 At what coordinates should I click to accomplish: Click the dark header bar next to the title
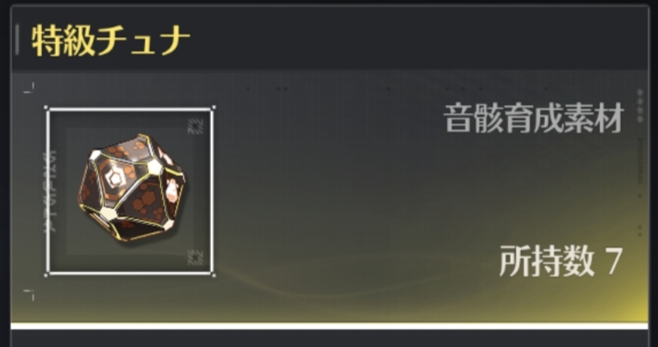pos(418,40)
